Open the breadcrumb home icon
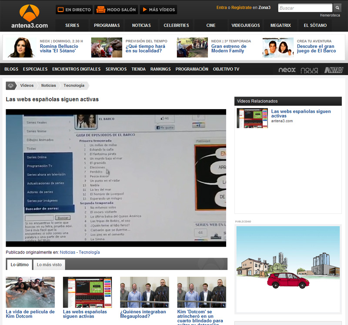Screen dimensions: 348x325 point(11,86)
